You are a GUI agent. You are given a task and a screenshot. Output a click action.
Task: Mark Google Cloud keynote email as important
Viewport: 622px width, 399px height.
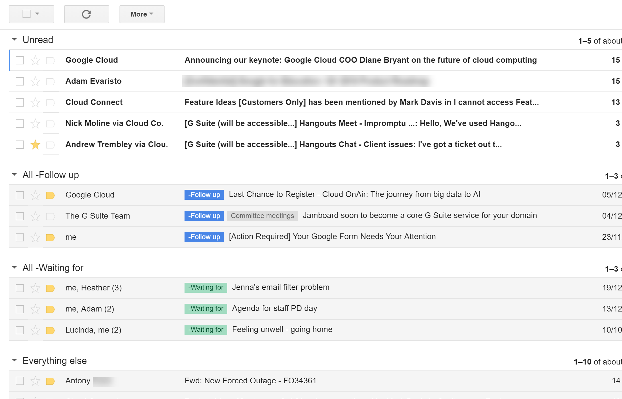pyautogui.click(x=50, y=60)
